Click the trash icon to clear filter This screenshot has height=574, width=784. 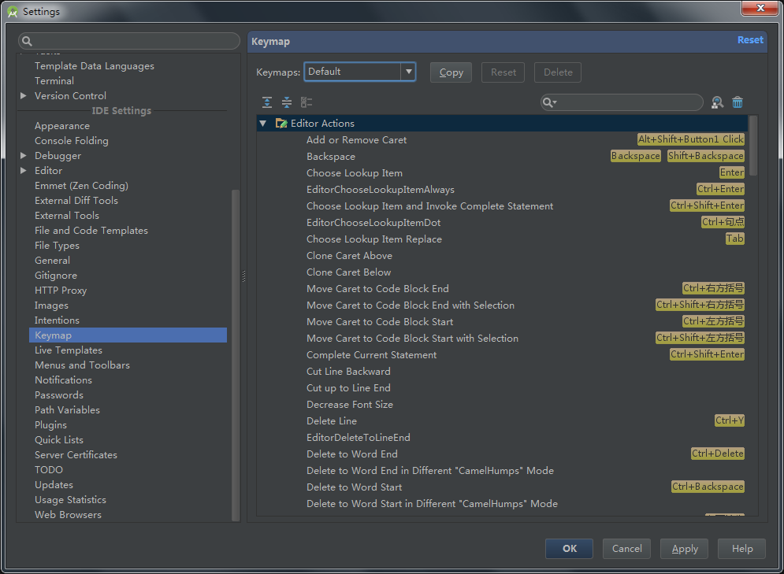coord(738,102)
